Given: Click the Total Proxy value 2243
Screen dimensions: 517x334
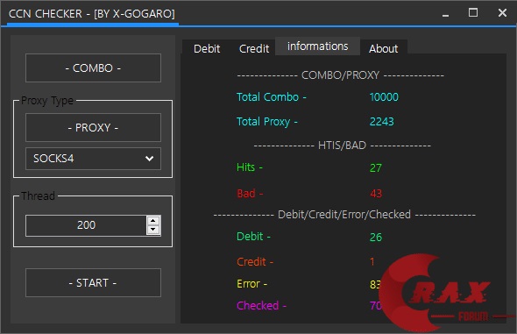Looking at the screenshot, I should 381,122.
